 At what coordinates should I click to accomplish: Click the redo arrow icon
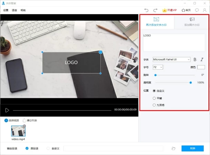[x=155, y=10]
